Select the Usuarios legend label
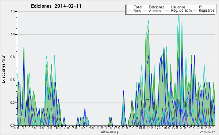Image resolution: width=219 pixels, height=135 pixels. 178,7
